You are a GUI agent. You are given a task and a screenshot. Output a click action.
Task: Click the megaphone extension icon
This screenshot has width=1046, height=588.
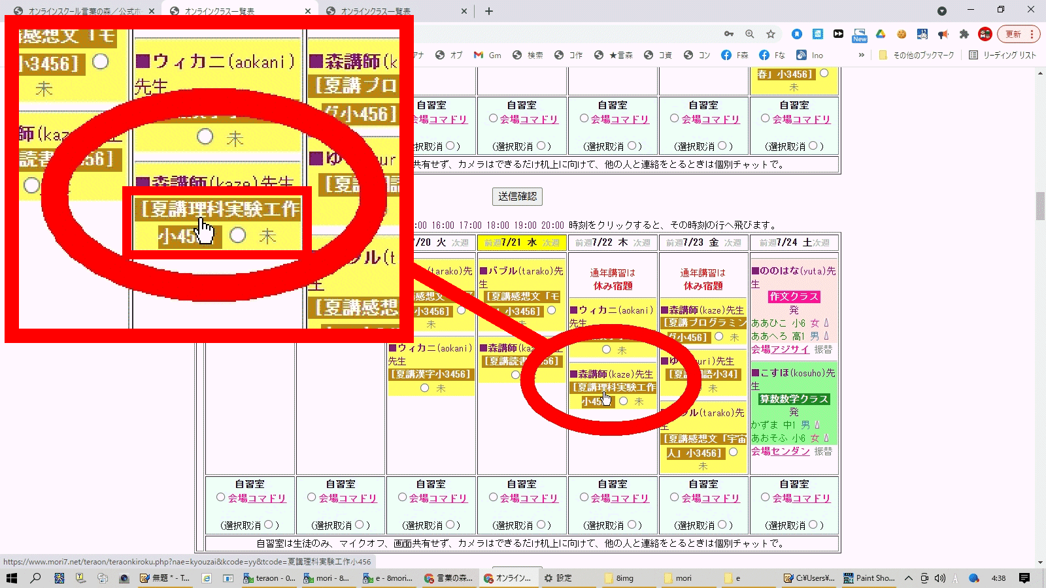943,34
